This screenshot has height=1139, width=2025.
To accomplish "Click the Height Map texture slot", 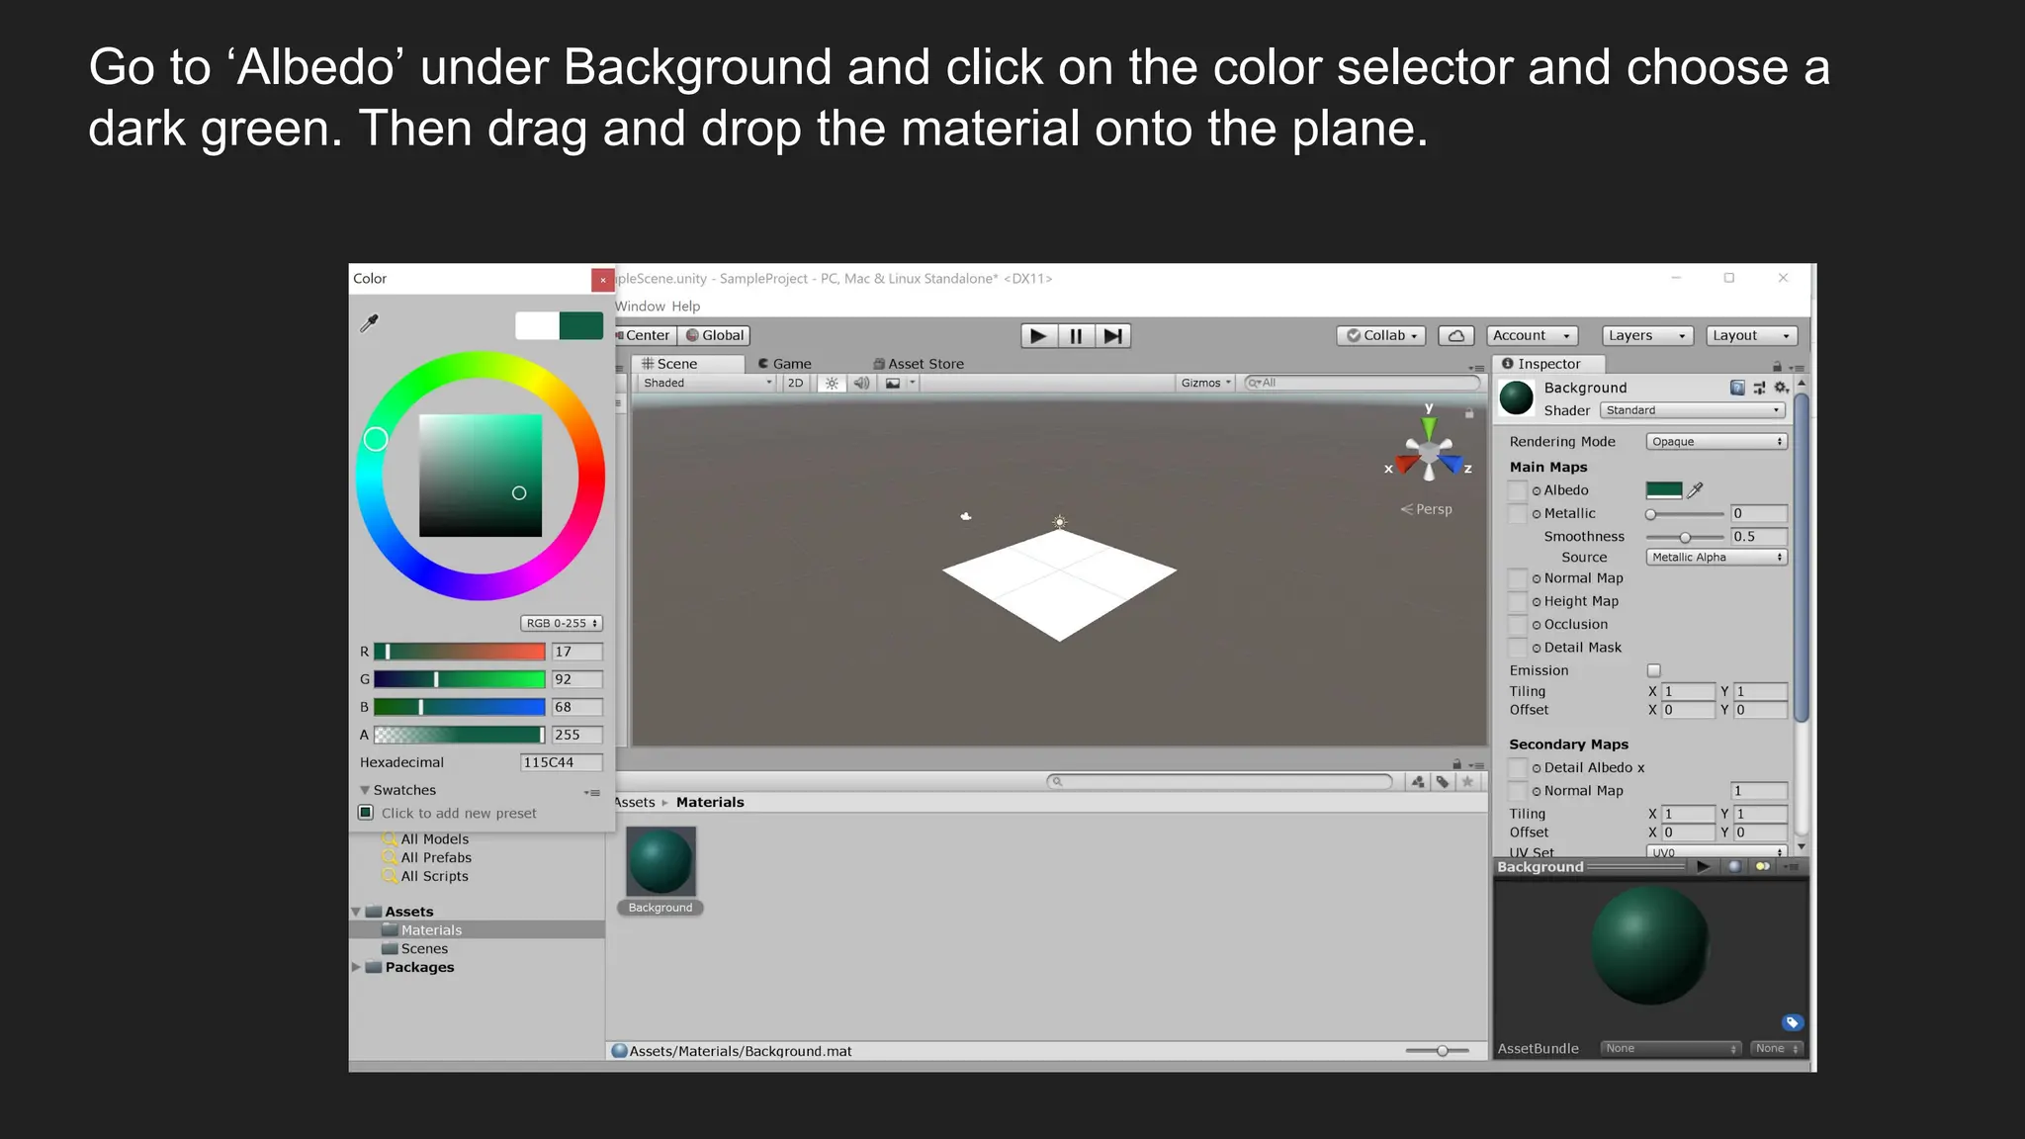I will click(x=1518, y=601).
